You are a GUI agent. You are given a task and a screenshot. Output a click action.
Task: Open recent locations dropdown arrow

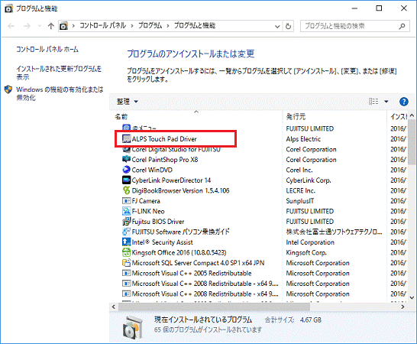[40, 26]
